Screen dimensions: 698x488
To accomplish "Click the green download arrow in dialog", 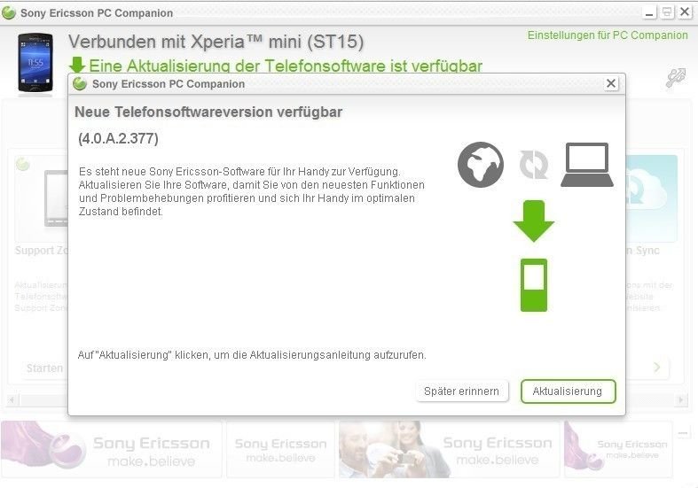I will (x=534, y=221).
